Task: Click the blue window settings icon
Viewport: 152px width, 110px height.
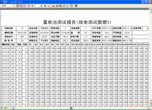Action: [x=71, y=6]
